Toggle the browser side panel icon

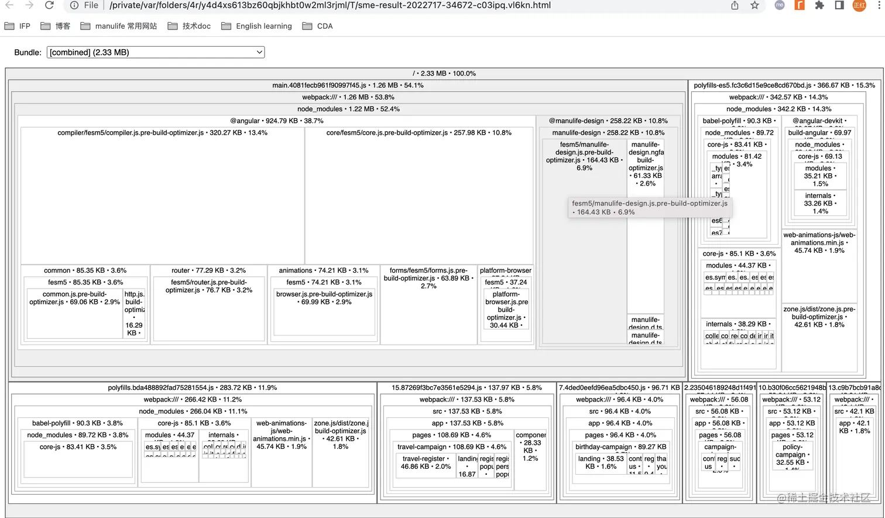[x=839, y=5]
